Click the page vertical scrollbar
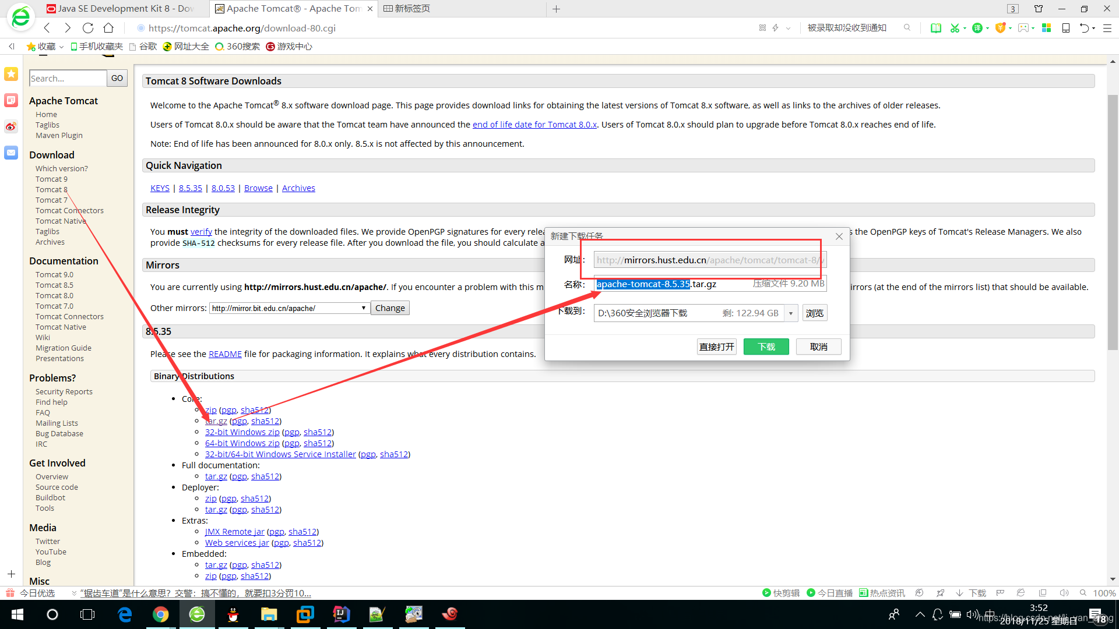This screenshot has width=1119, height=629. (x=1113, y=221)
